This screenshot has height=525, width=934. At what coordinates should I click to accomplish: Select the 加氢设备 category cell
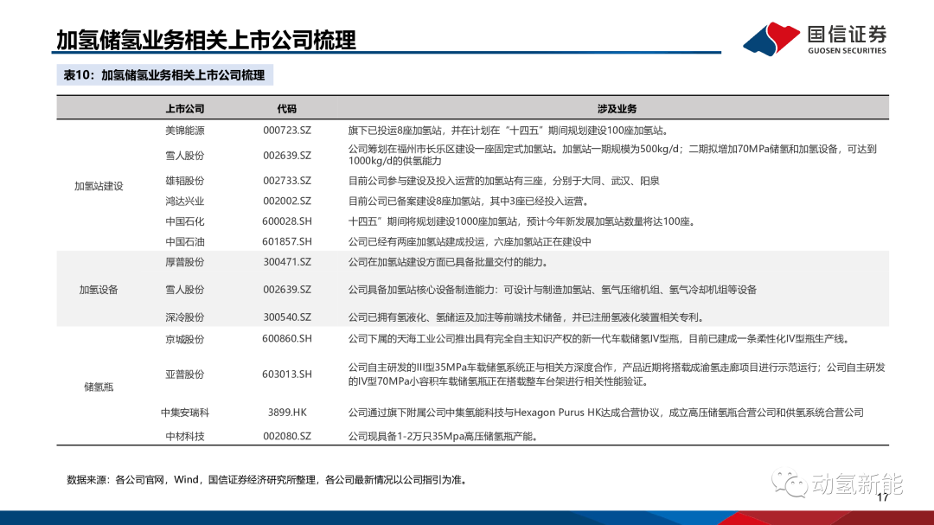(99, 291)
